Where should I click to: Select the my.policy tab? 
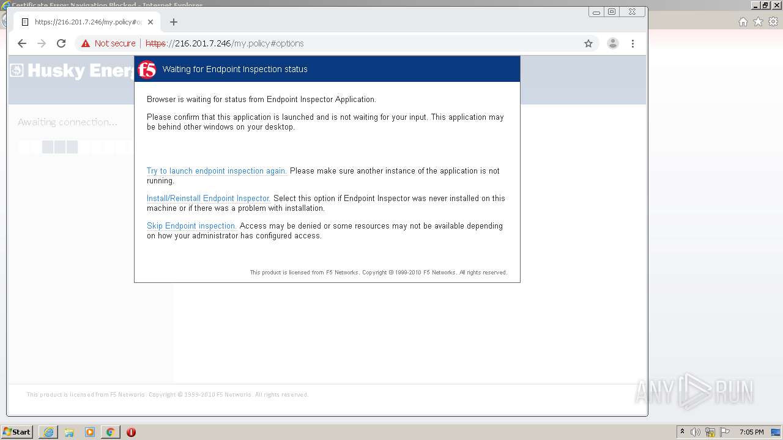(87, 22)
